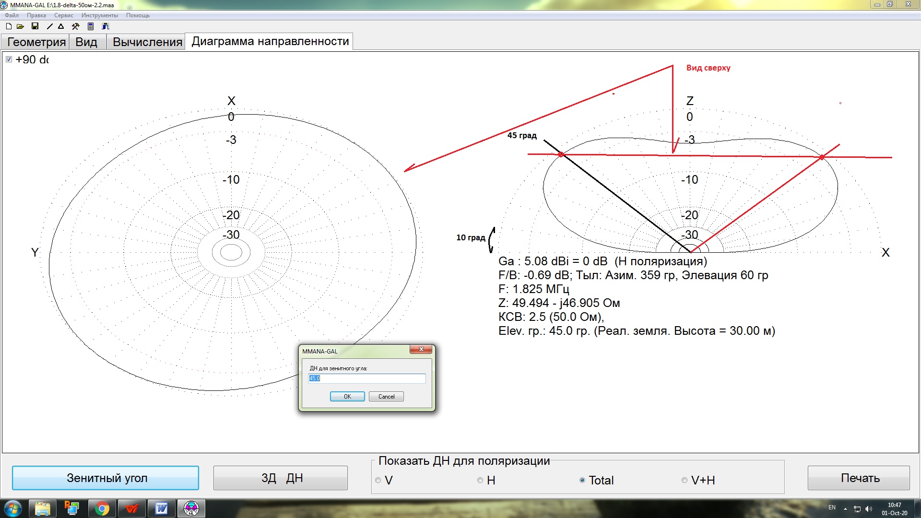The width and height of the screenshot is (921, 518).
Task: Open Microsoft Word from taskbar
Action: (x=161, y=508)
